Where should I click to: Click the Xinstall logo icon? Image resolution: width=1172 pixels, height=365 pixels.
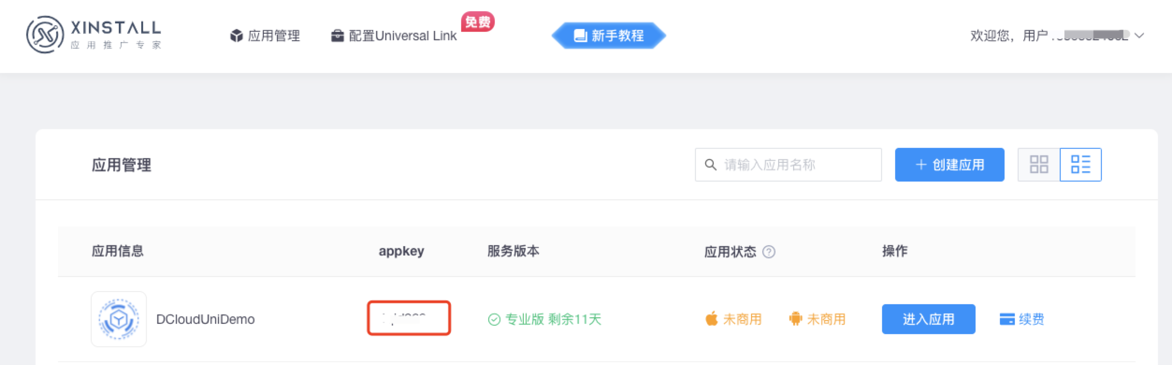[45, 35]
